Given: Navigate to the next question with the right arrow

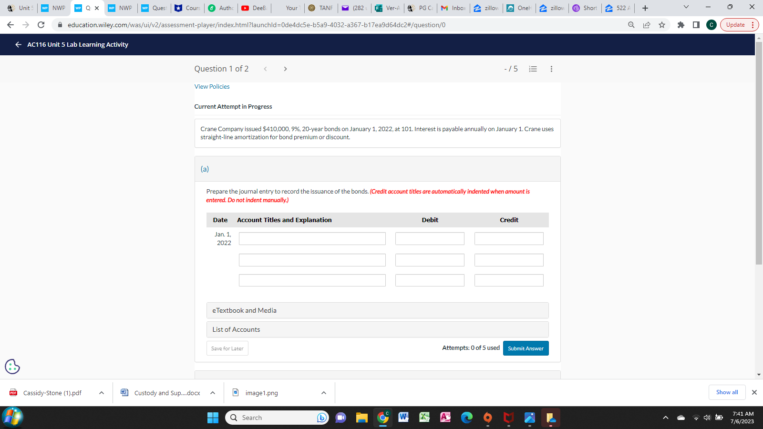Looking at the screenshot, I should coord(285,69).
